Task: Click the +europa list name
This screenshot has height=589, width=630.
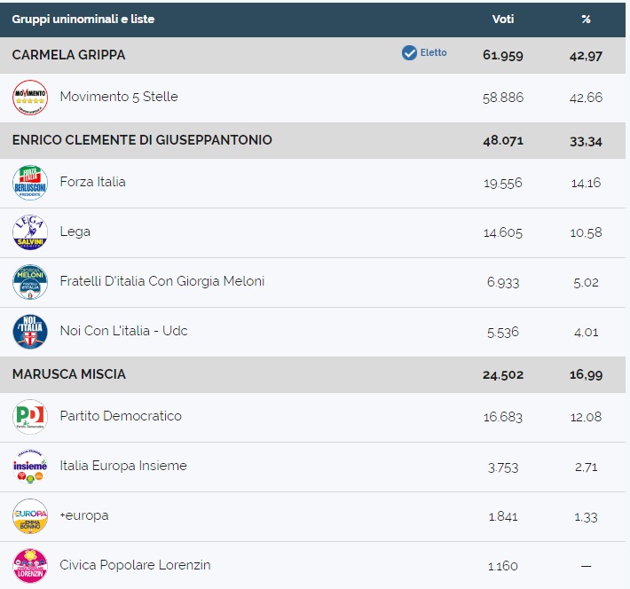Action: pyautogui.click(x=84, y=515)
